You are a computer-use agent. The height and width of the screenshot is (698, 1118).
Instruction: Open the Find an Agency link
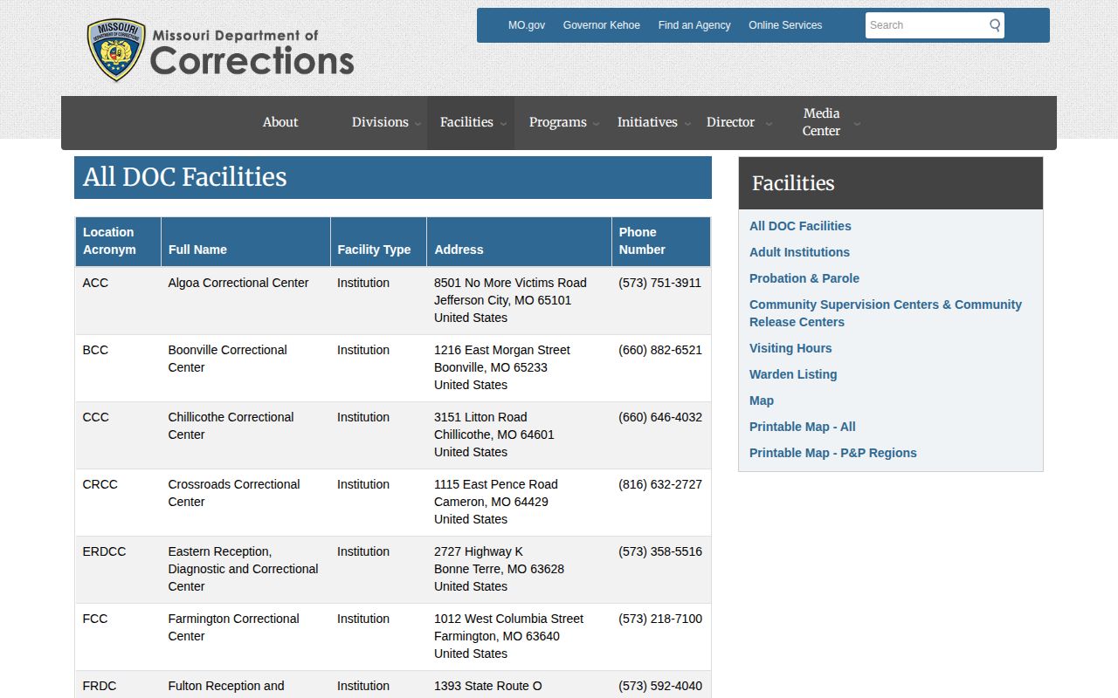[x=694, y=25]
